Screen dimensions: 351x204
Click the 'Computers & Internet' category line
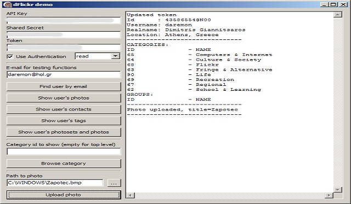200,55
